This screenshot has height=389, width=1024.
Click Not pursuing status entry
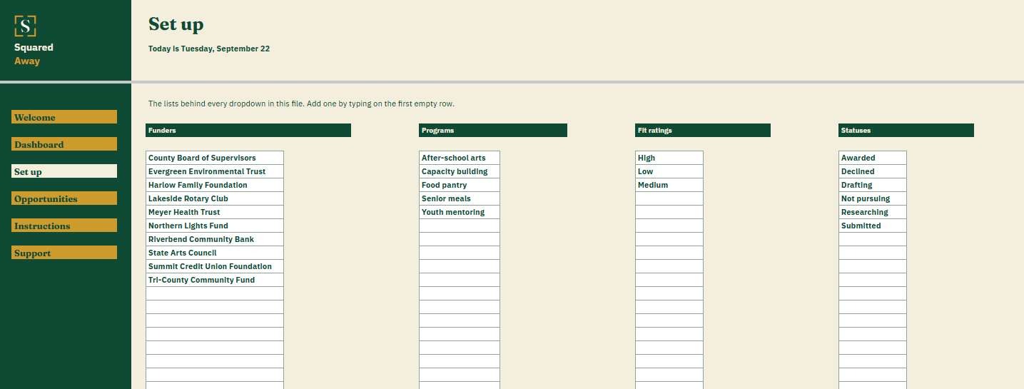873,198
